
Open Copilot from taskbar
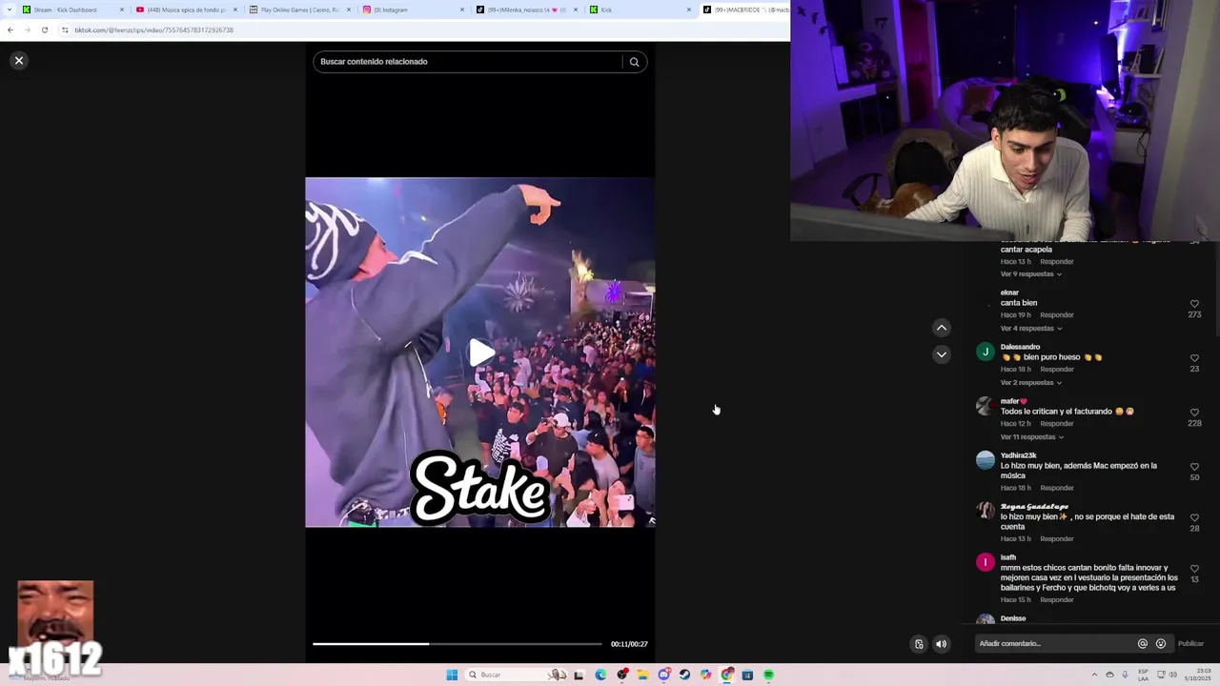click(705, 675)
